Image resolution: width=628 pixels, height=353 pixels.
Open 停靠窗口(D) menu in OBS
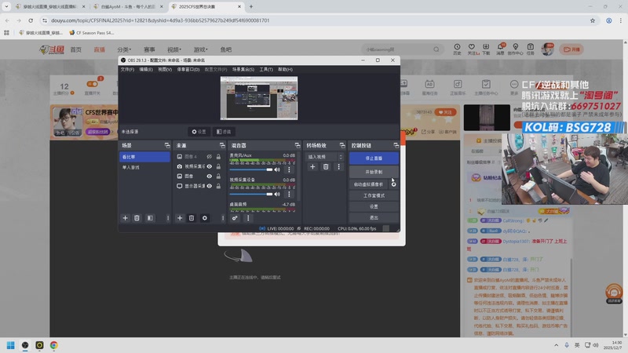point(188,69)
